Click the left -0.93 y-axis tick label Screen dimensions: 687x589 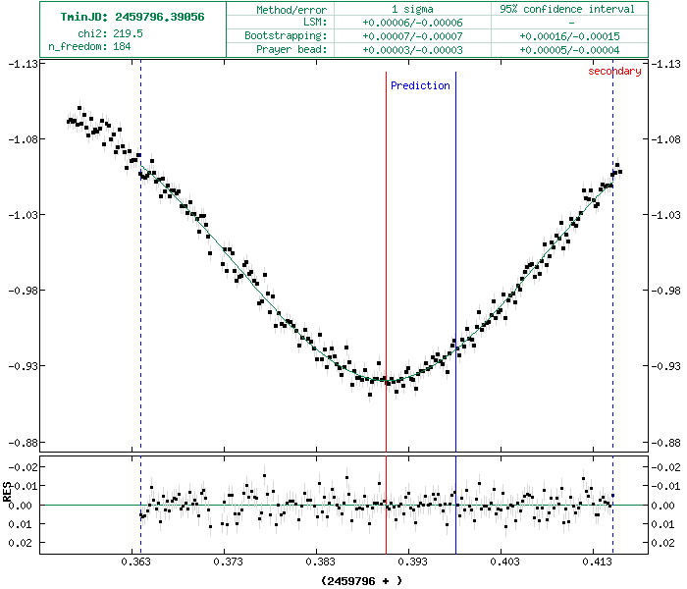pos(20,366)
